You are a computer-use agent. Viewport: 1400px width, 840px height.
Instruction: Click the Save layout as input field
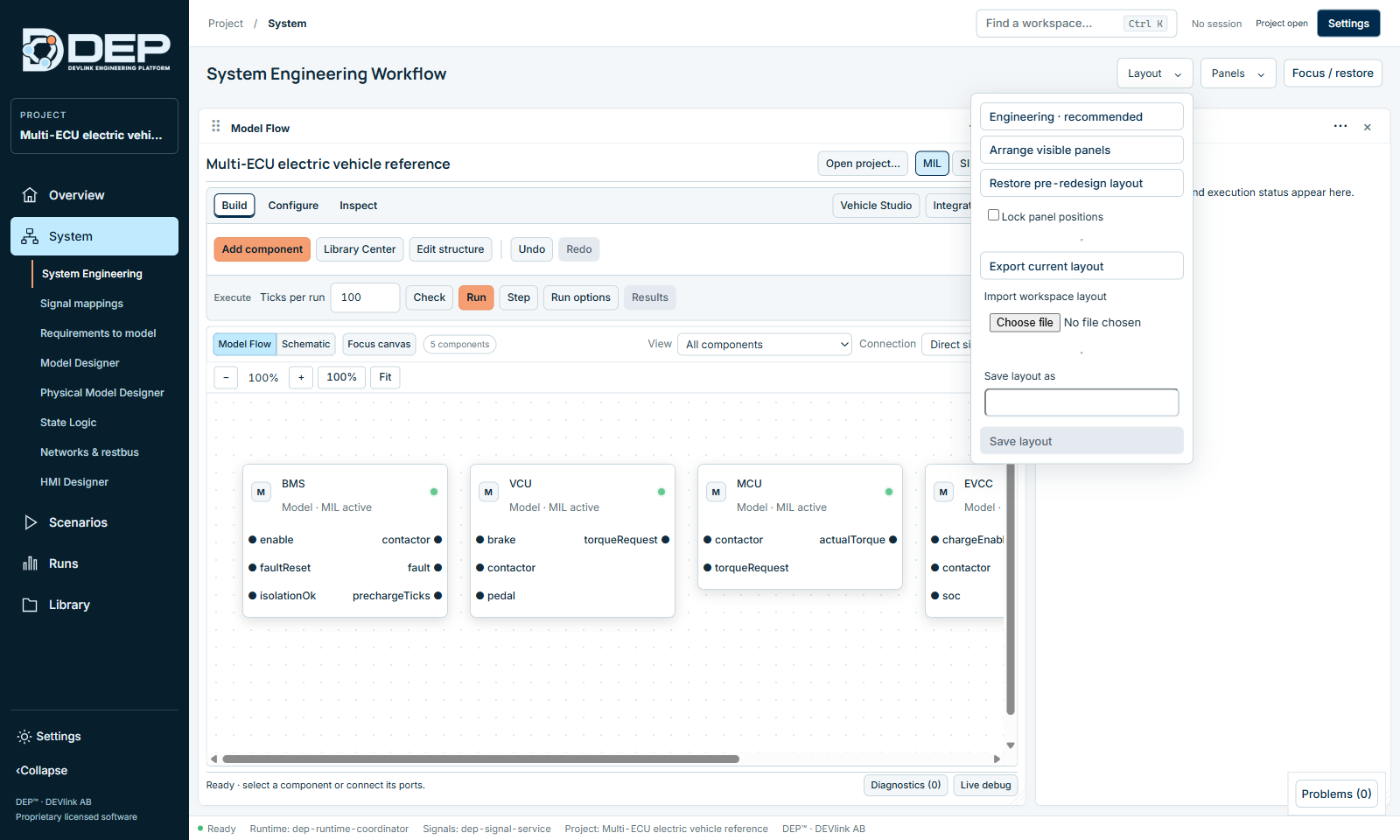point(1081,402)
